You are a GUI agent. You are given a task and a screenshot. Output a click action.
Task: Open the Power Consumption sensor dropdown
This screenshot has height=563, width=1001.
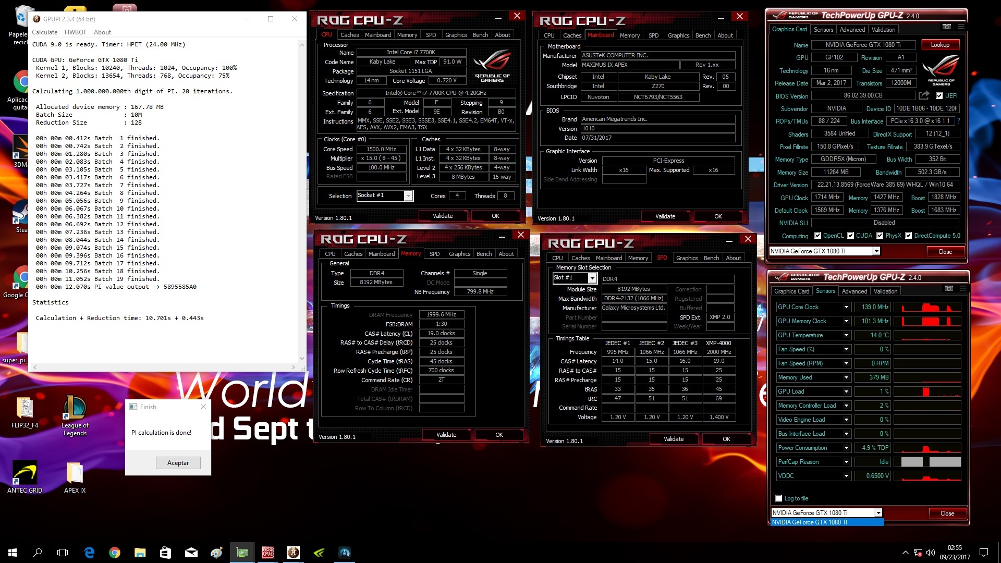coord(846,448)
